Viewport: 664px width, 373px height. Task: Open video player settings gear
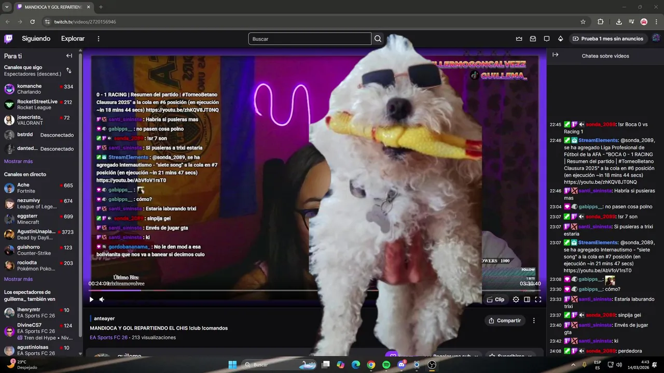pyautogui.click(x=516, y=299)
